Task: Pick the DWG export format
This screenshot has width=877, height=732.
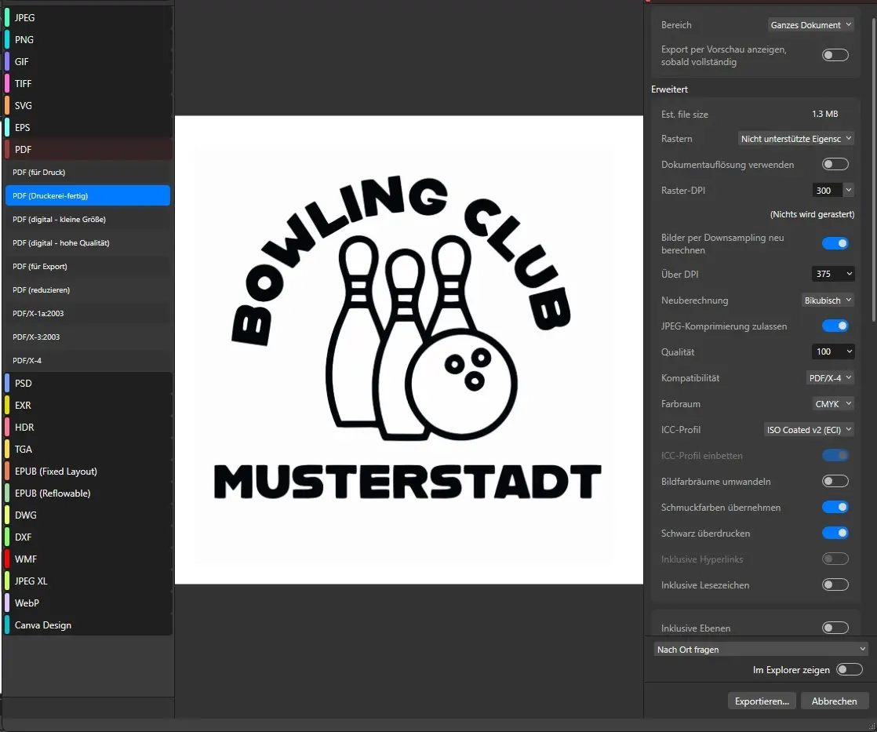Action: pyautogui.click(x=88, y=515)
